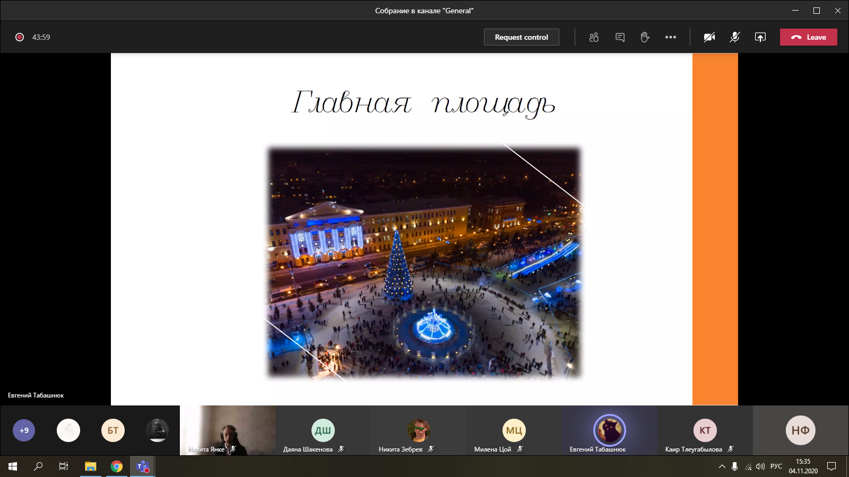This screenshot has height=477, width=849.
Task: Select the БТ participant avatar
Action: coord(113,430)
